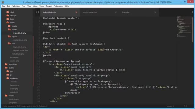Open the Find menu
Viewport: 195px width, 109px height.
(x=23, y=6)
